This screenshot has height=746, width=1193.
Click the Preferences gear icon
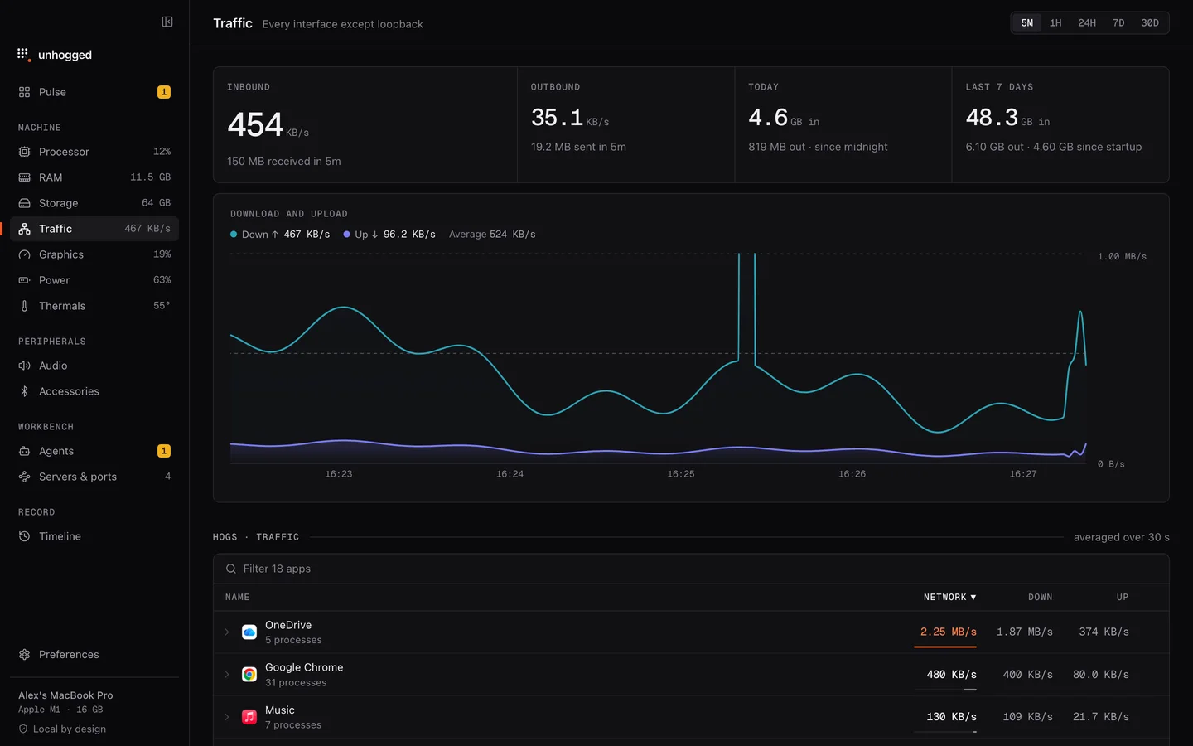(x=24, y=655)
